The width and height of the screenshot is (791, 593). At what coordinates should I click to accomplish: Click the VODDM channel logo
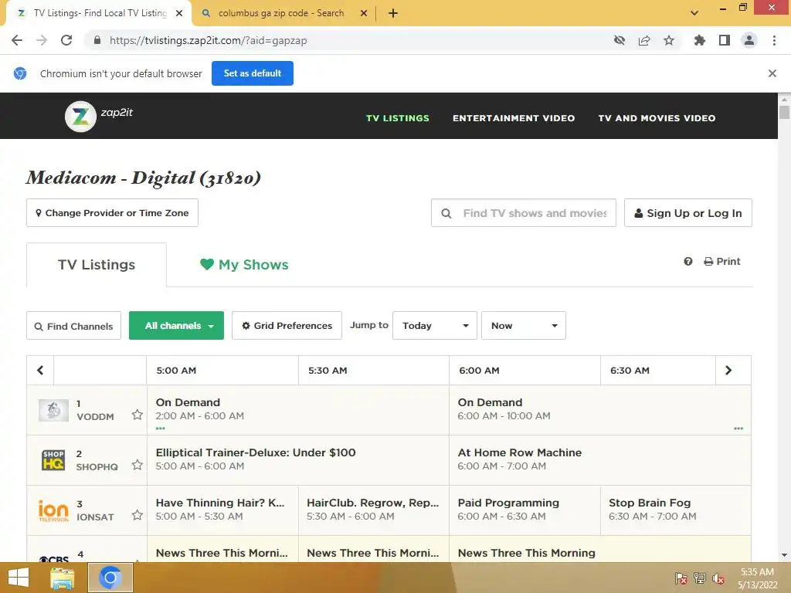[x=53, y=410]
